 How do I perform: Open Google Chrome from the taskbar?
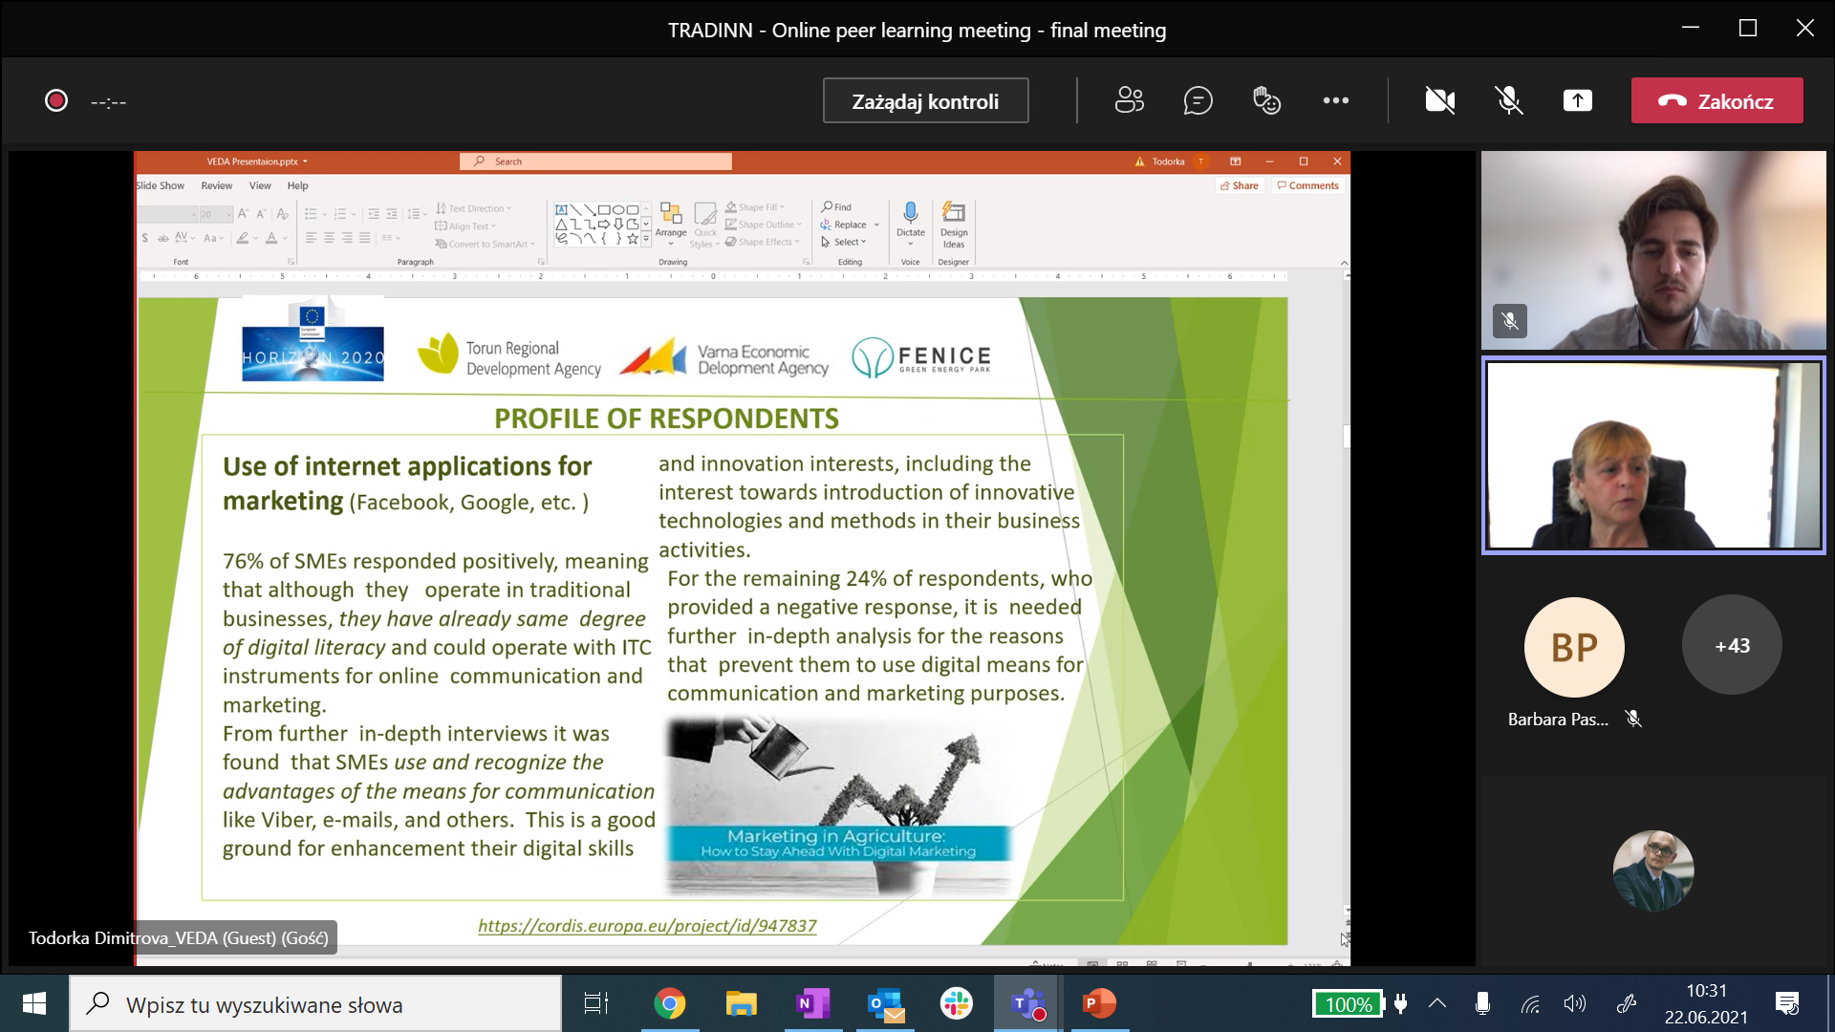tap(669, 1003)
